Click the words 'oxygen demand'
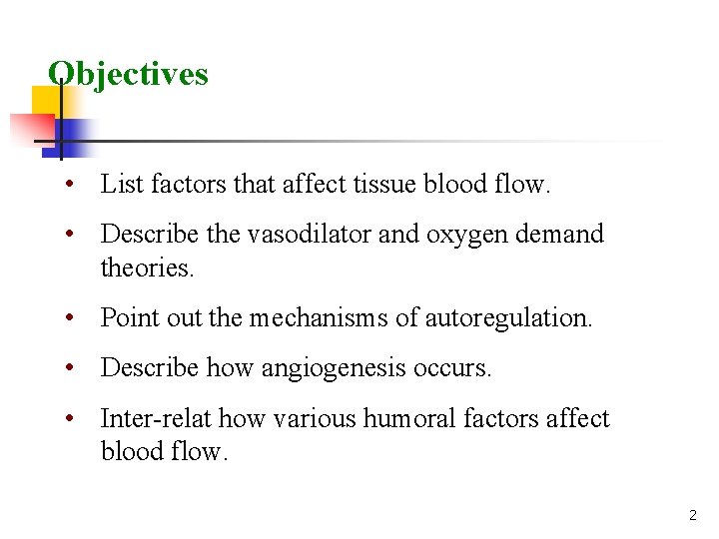 tap(515, 235)
